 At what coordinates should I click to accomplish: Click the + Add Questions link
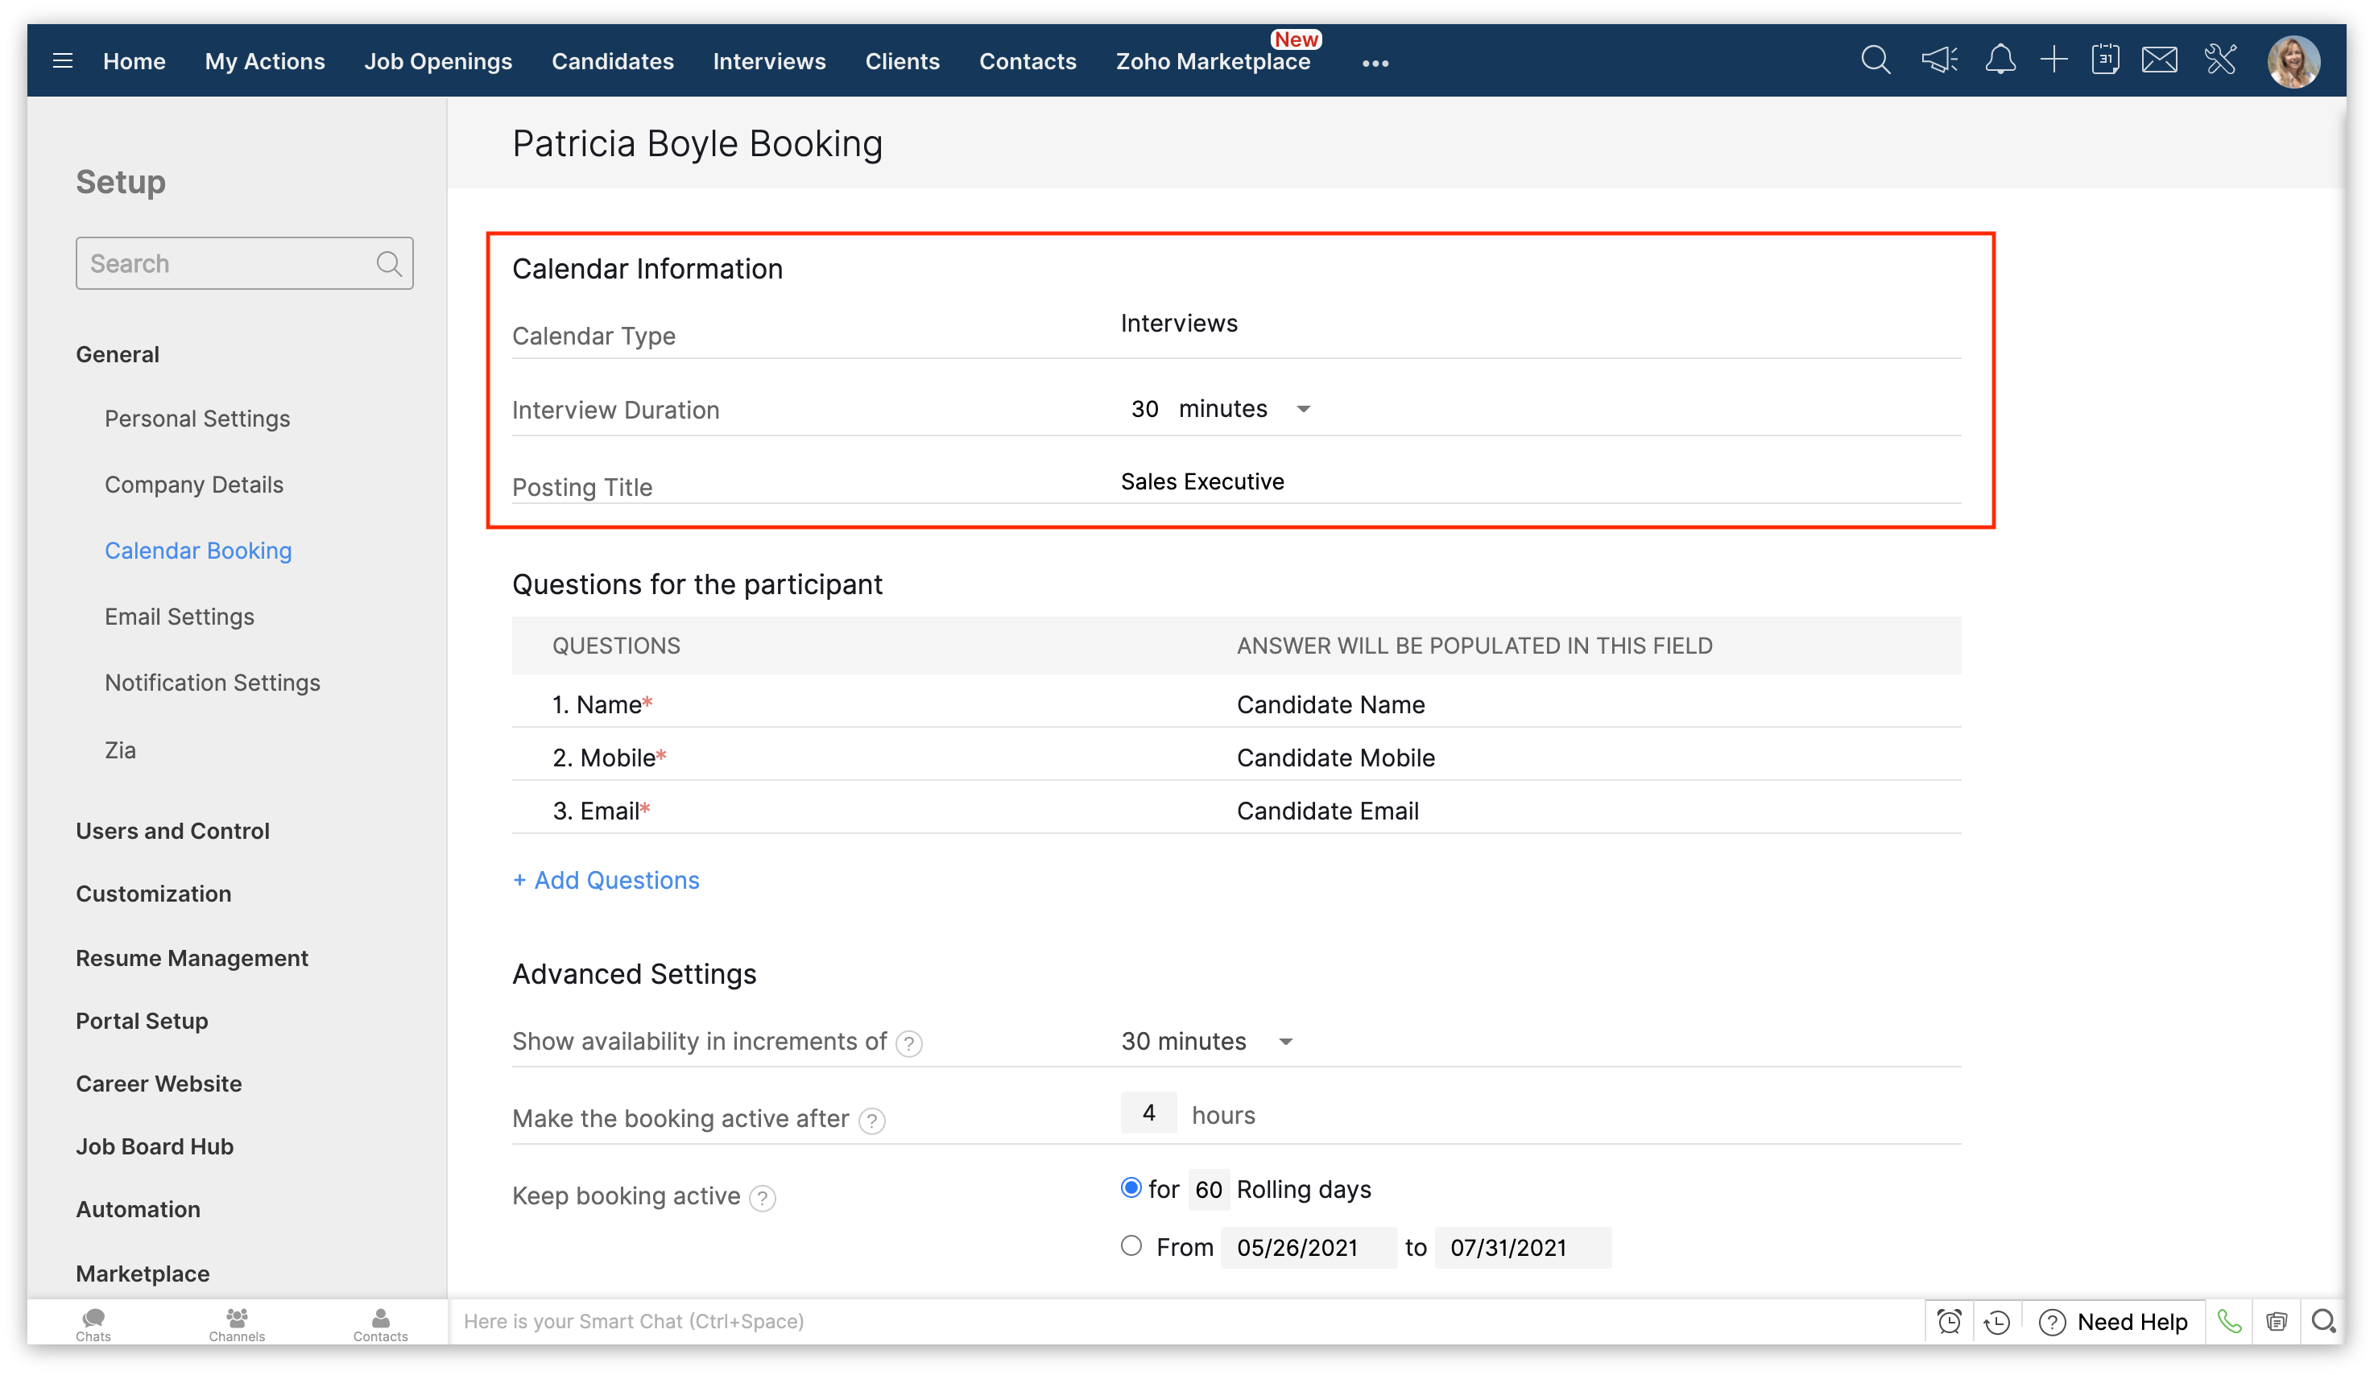coord(606,880)
